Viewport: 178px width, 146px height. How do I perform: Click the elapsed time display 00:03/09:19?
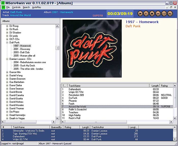point(120,14)
